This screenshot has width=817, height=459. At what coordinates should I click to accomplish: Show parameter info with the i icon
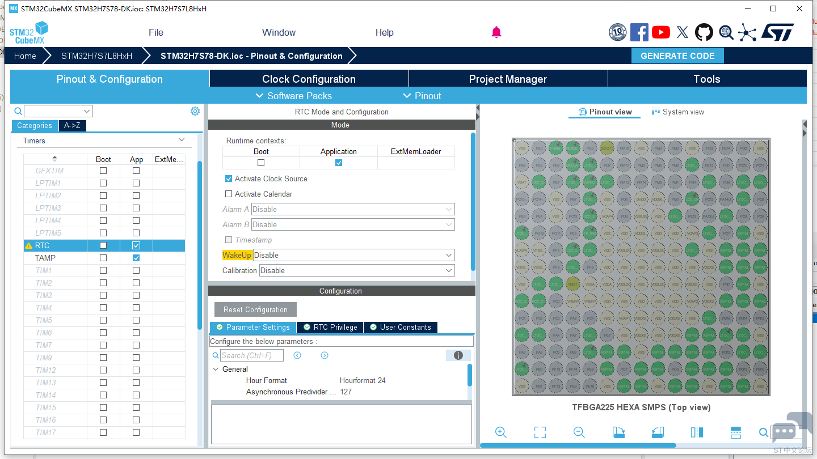tap(458, 355)
